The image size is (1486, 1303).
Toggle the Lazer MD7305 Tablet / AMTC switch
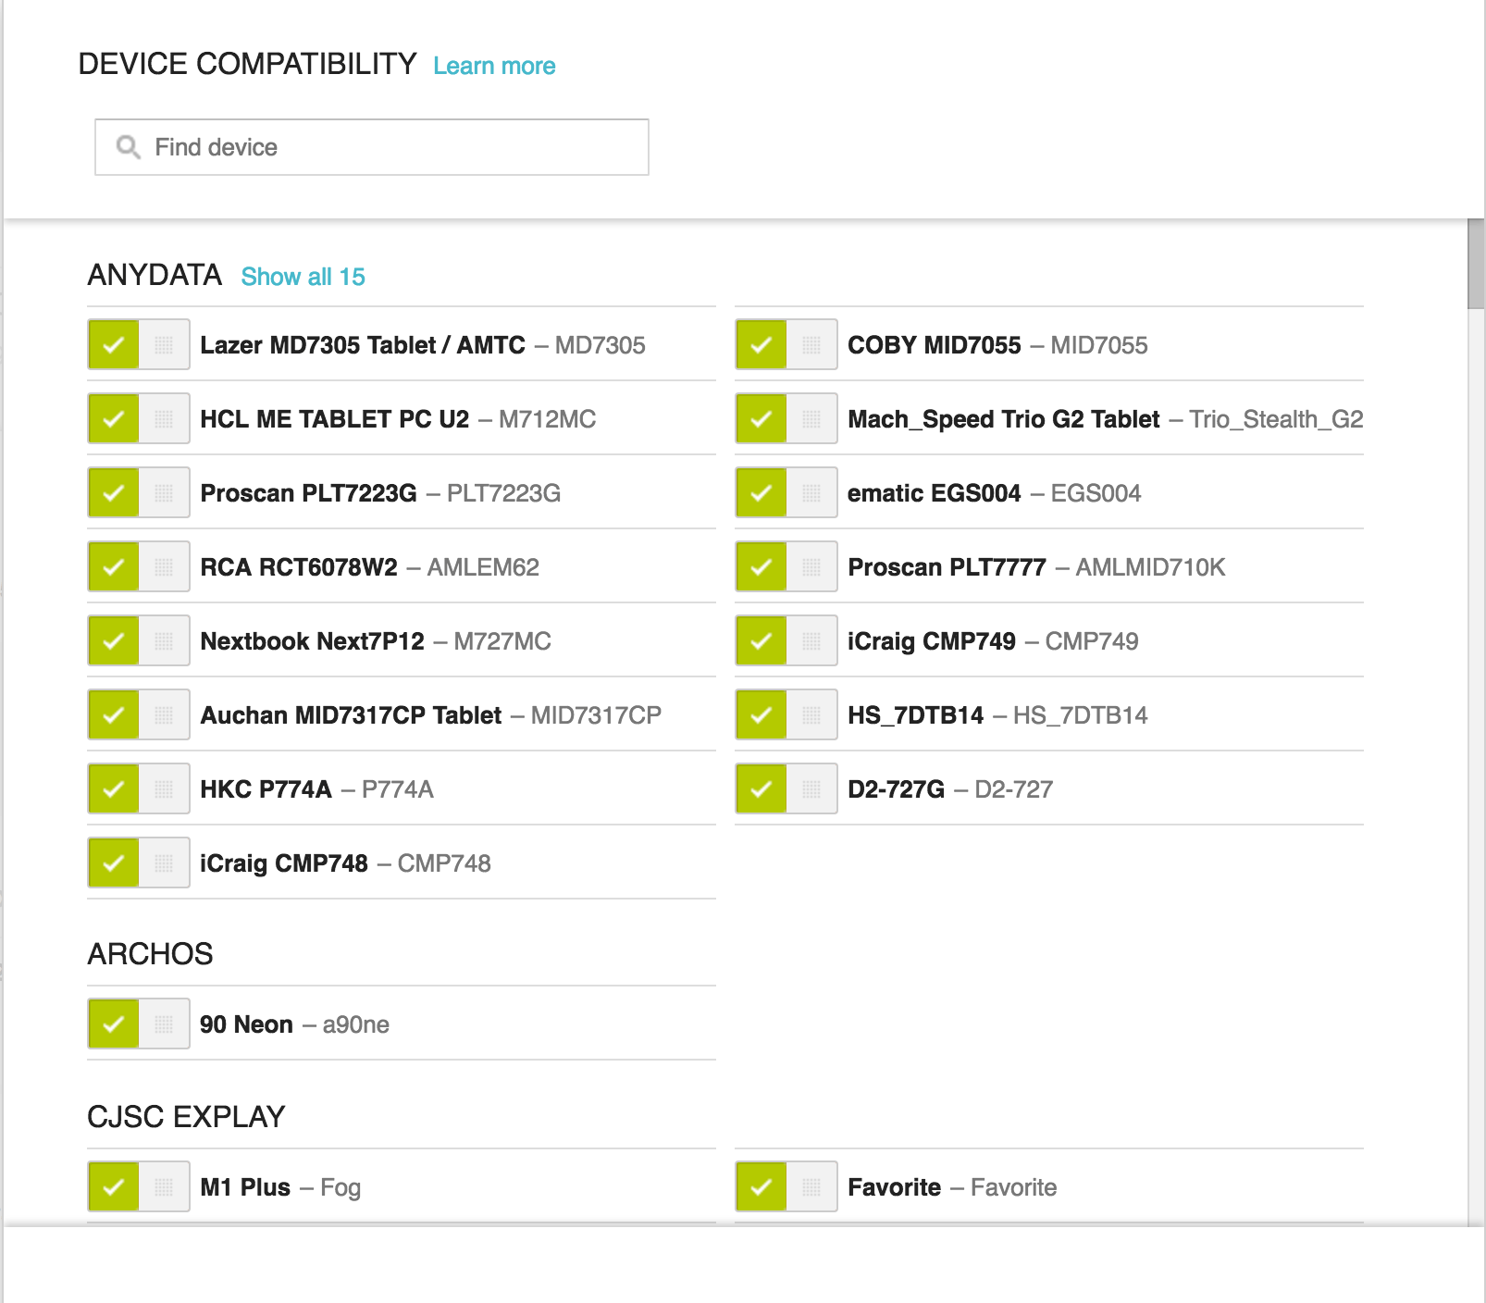tap(139, 344)
